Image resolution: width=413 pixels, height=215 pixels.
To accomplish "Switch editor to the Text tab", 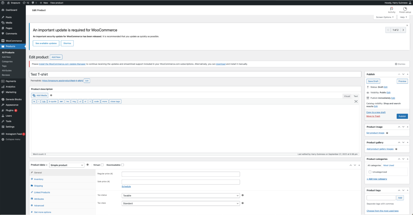I will pos(356,96).
